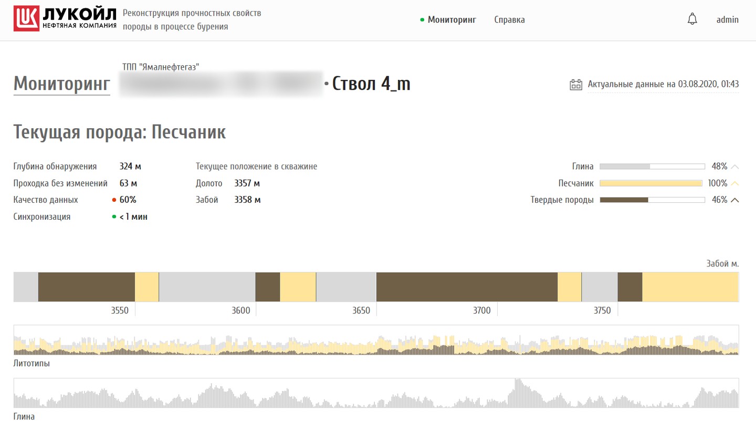The width and height of the screenshot is (756, 422).
Task: Click the Глина histogram chart
Action: click(x=376, y=393)
